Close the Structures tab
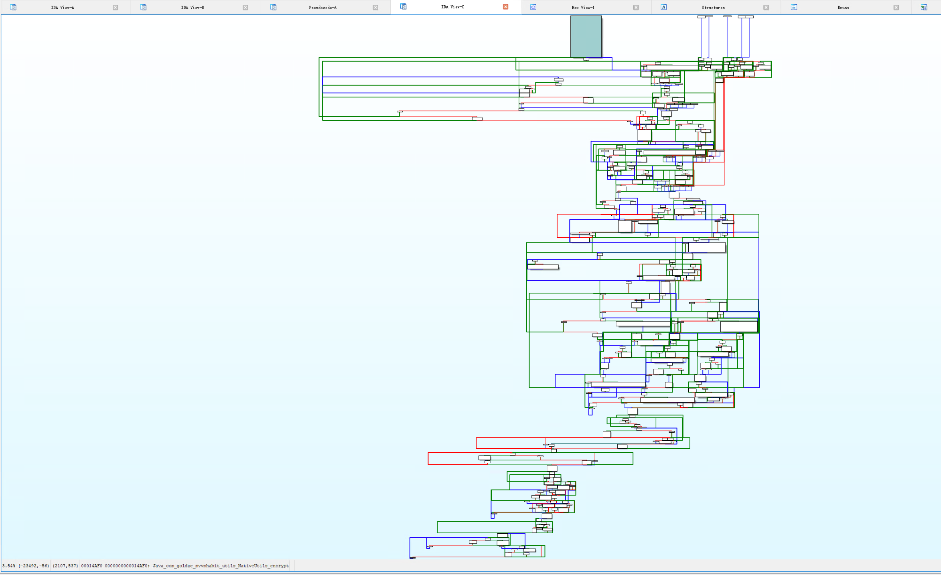Image resolution: width=941 pixels, height=575 pixels. pos(766,8)
